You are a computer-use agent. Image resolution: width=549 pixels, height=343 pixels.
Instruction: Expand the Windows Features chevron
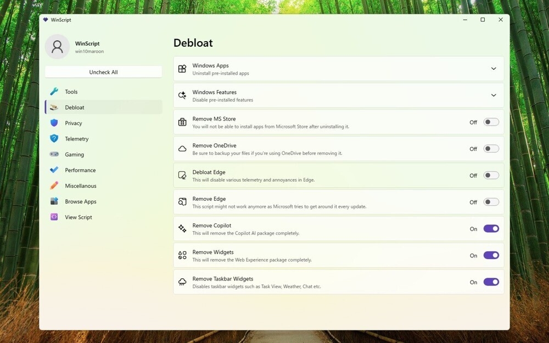(494, 95)
